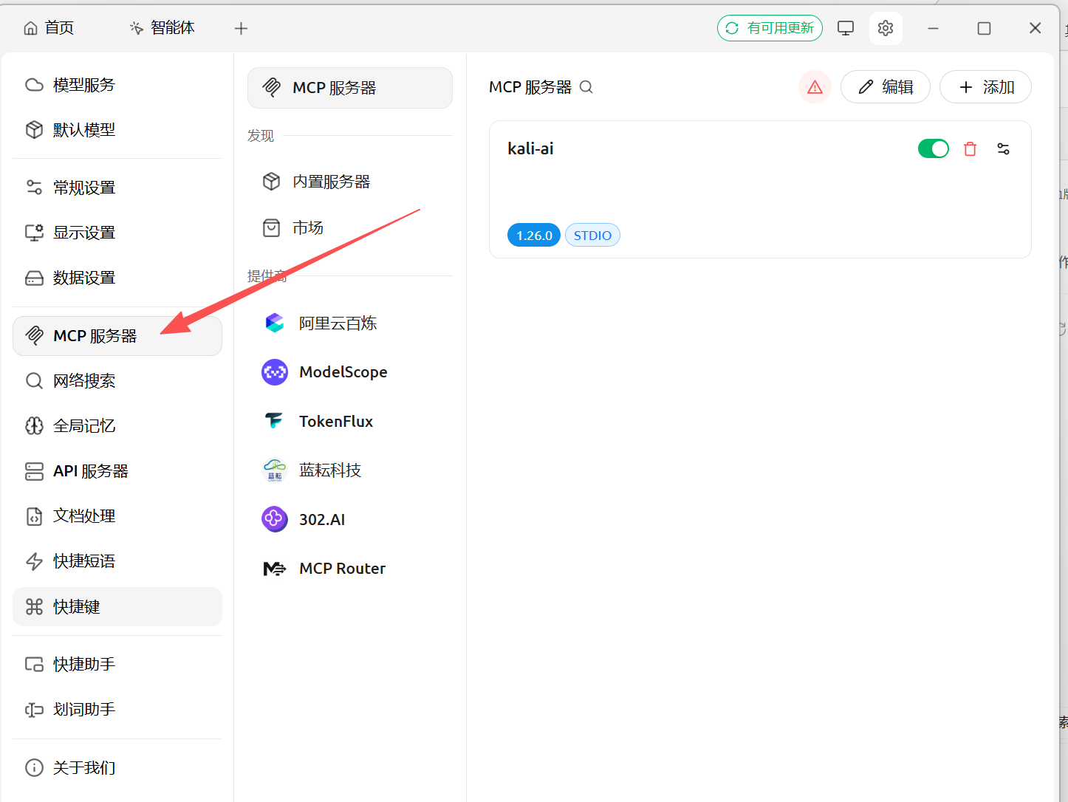The image size is (1068, 802).
Task: Open kali-ai server settings sliders icon
Action: coord(1003,149)
